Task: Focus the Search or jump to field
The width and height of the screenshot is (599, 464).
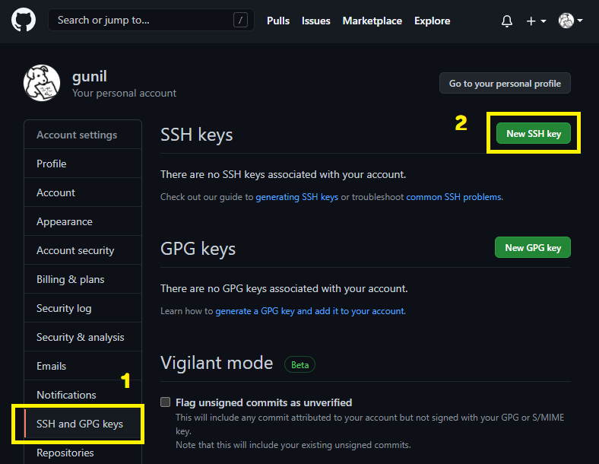Action: point(151,21)
